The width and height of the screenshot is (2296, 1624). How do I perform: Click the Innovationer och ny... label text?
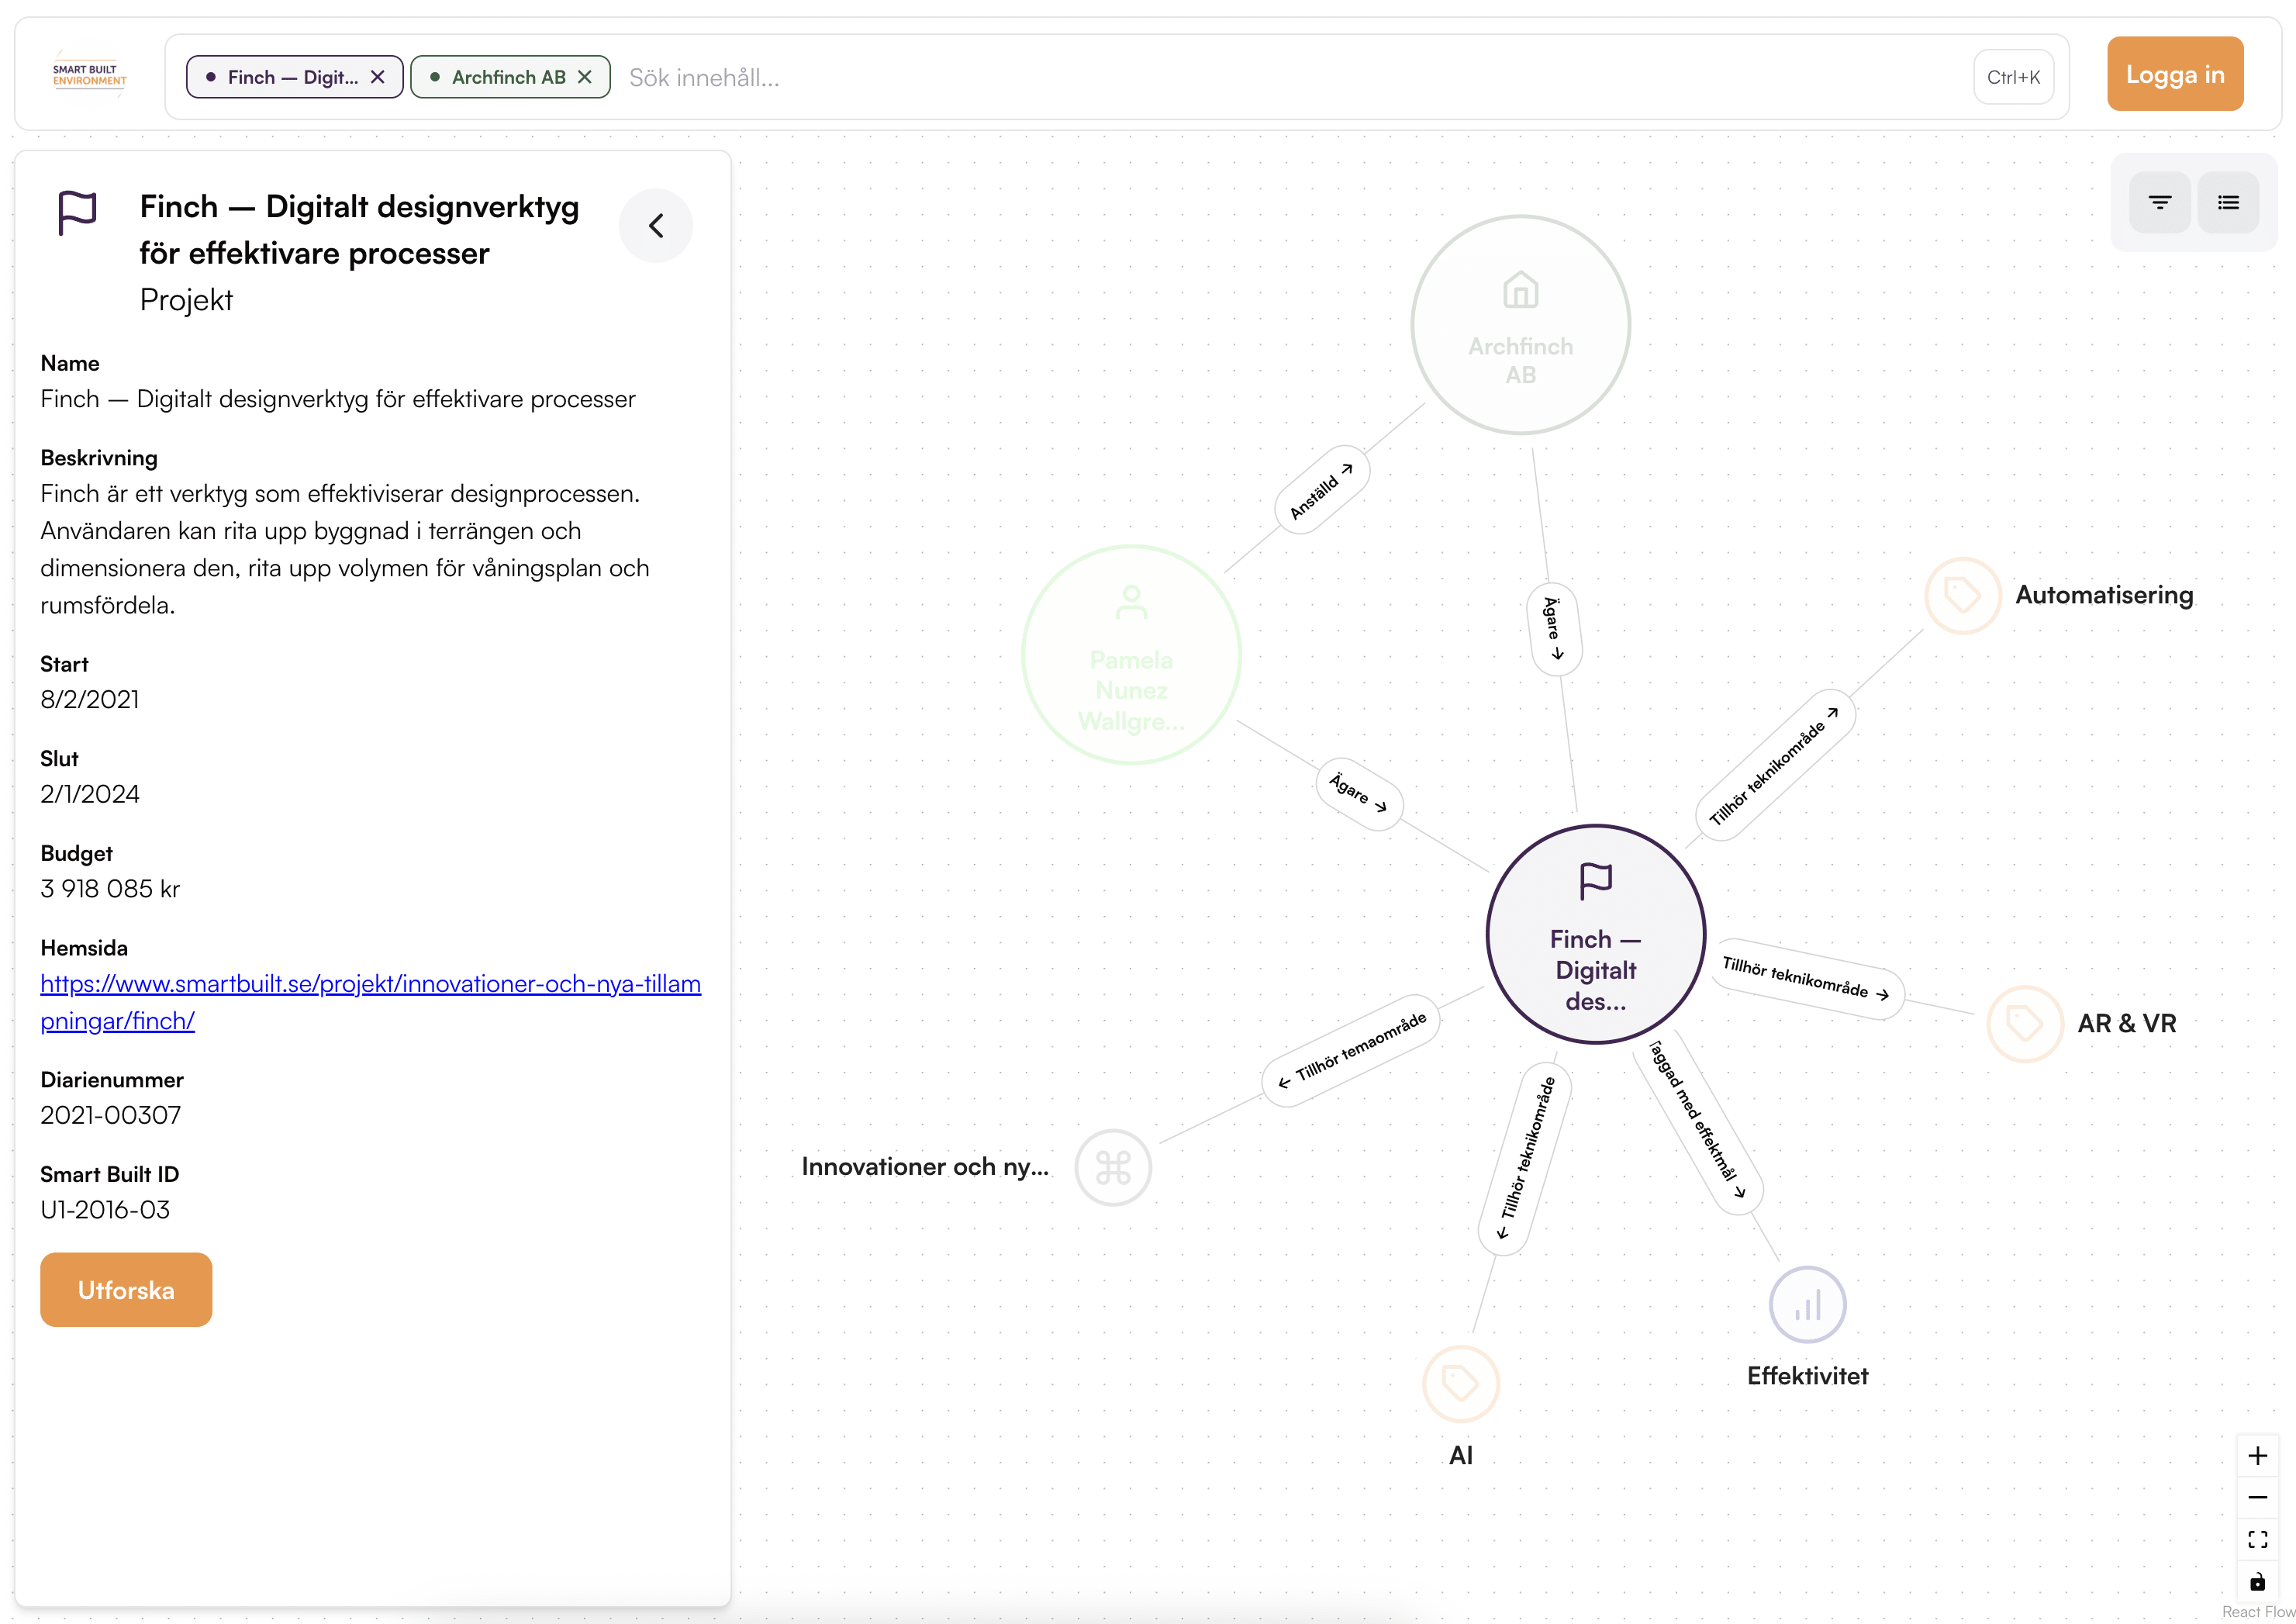[x=925, y=1167]
